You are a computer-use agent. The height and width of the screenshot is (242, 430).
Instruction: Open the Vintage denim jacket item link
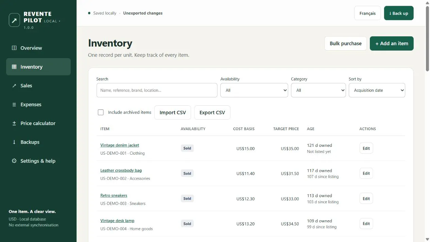[x=120, y=145]
